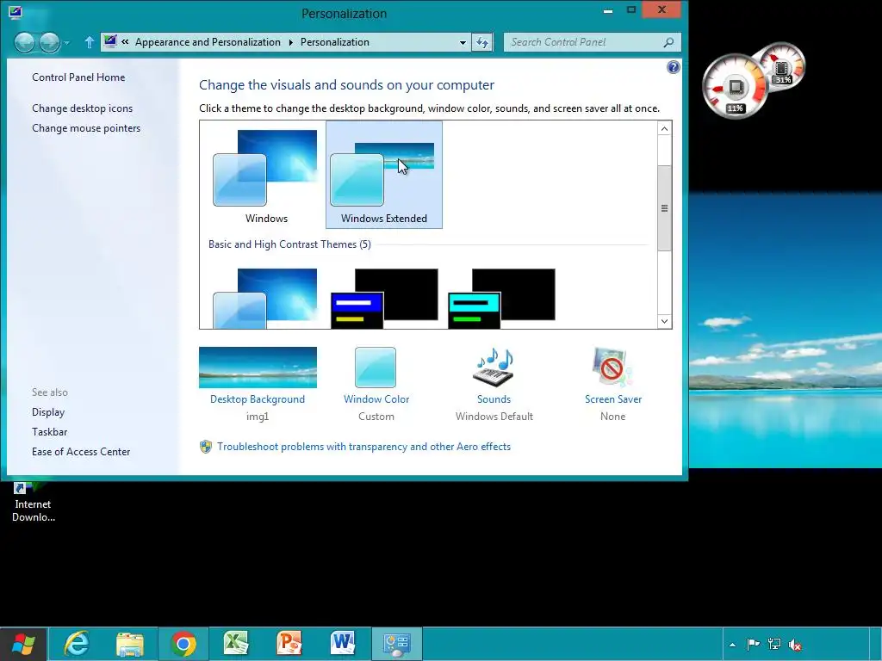Screen dimensions: 882x661
Task: Open File Explorer from taskbar
Action: tap(130, 644)
